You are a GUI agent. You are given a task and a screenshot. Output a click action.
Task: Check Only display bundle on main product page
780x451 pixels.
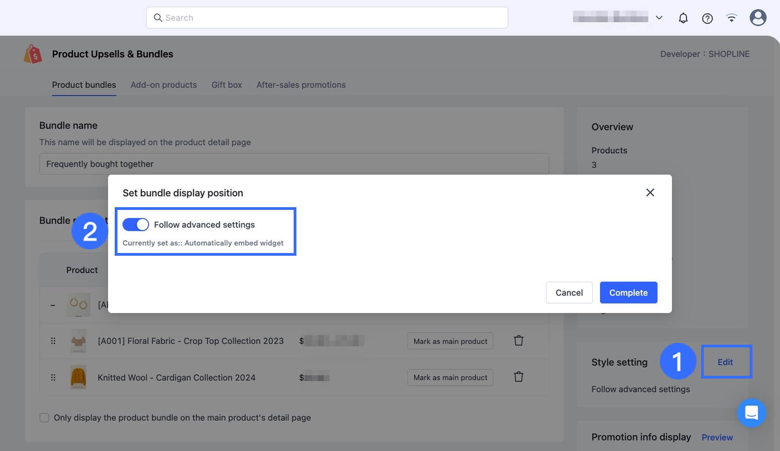tap(45, 418)
